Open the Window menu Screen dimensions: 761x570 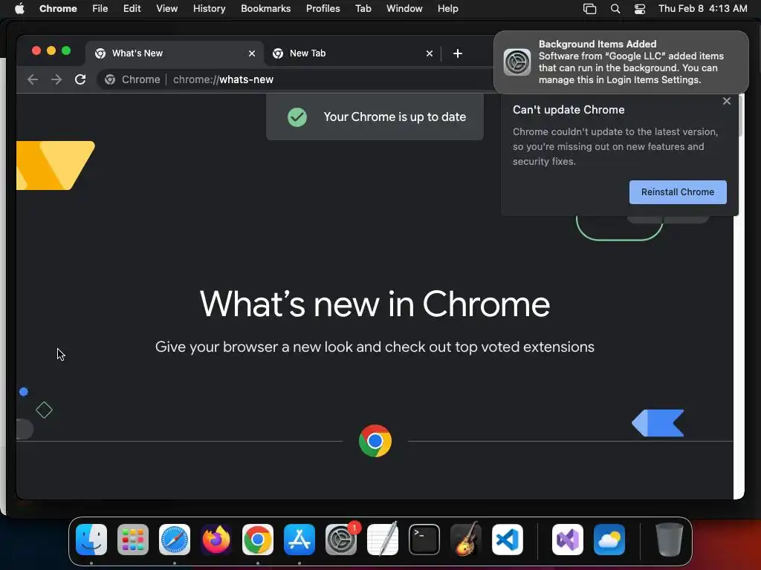404,9
